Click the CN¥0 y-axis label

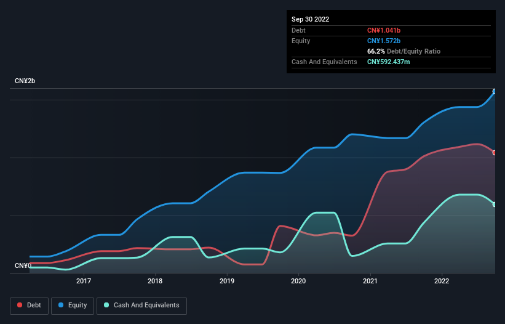[x=23, y=265]
